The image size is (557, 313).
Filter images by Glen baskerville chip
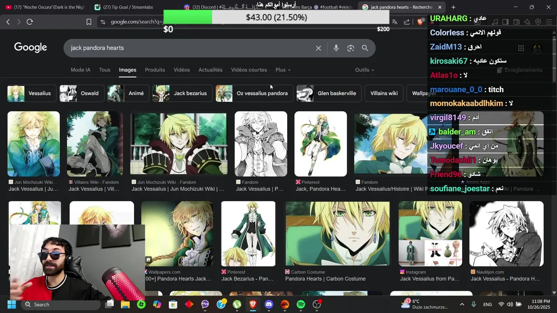coord(329,93)
